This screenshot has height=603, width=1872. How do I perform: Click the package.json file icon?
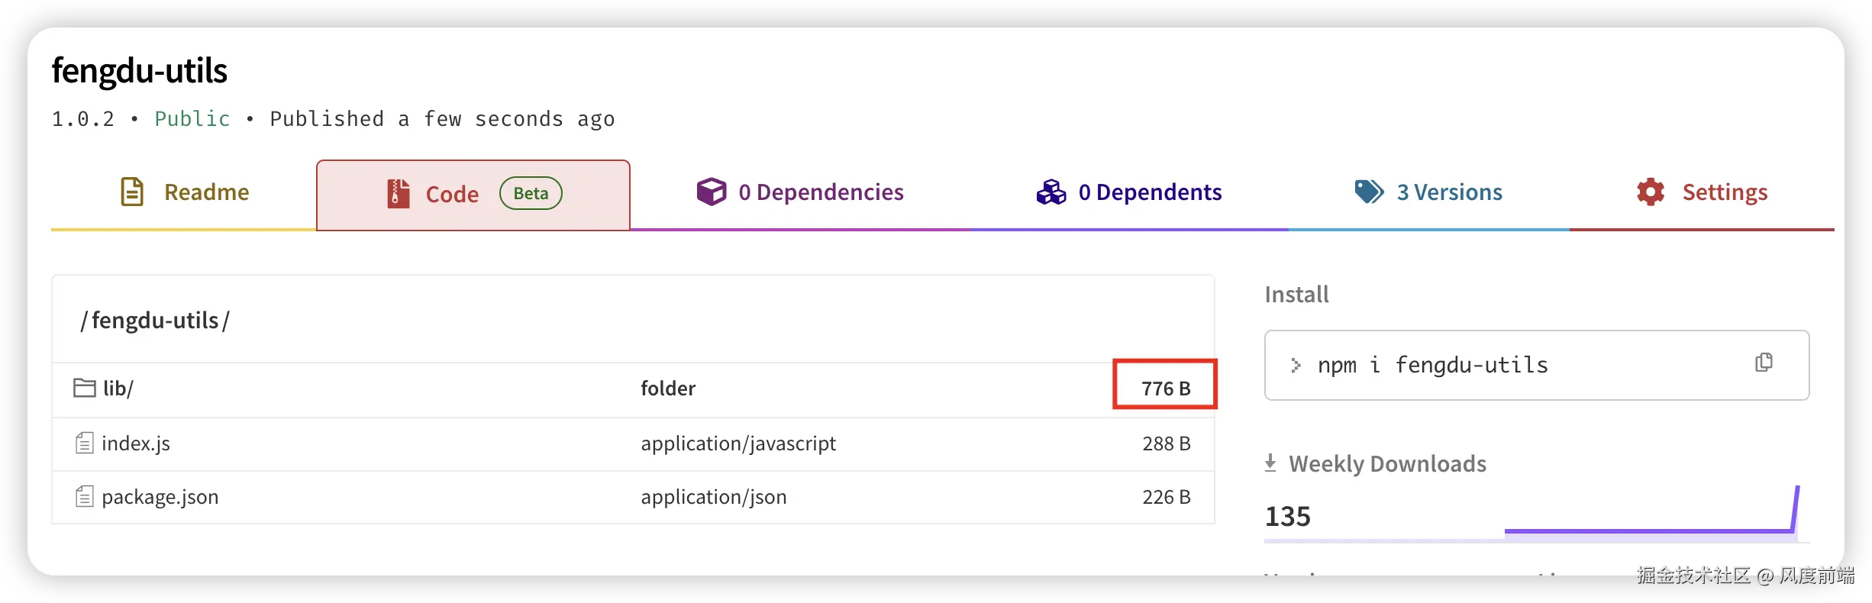[84, 497]
